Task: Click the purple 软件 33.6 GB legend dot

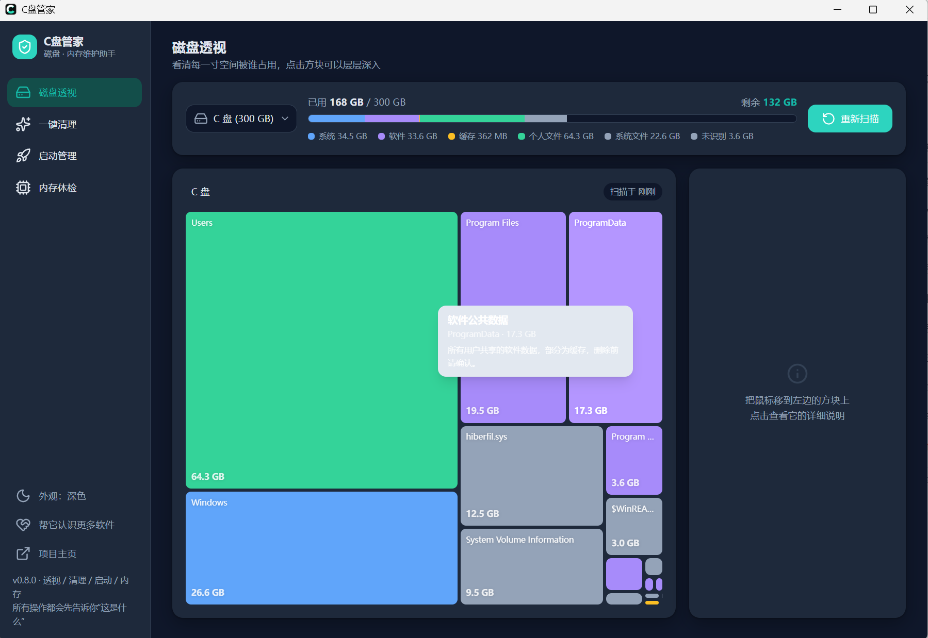Action: point(381,137)
